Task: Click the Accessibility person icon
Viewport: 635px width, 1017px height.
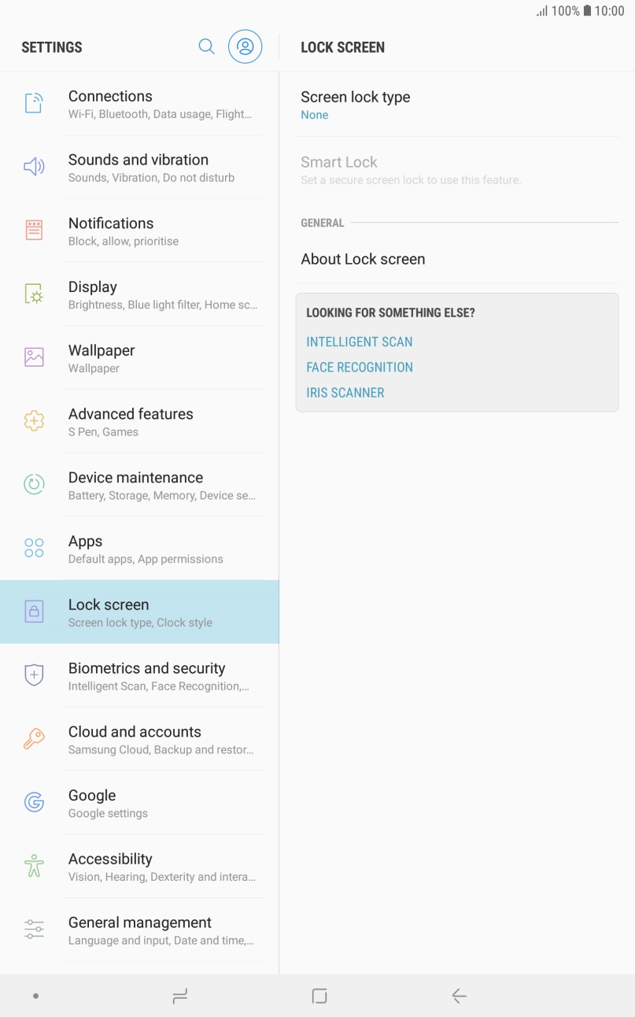Action: [x=34, y=865]
